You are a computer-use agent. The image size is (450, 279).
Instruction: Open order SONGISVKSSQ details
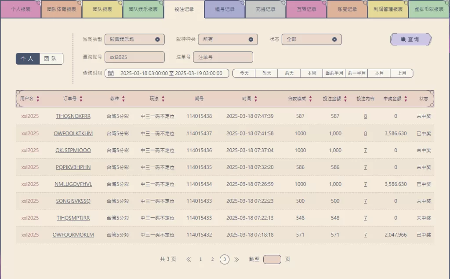point(73,201)
